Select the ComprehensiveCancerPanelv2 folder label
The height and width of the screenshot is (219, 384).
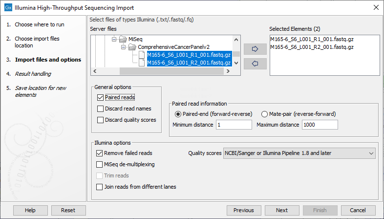173,47
